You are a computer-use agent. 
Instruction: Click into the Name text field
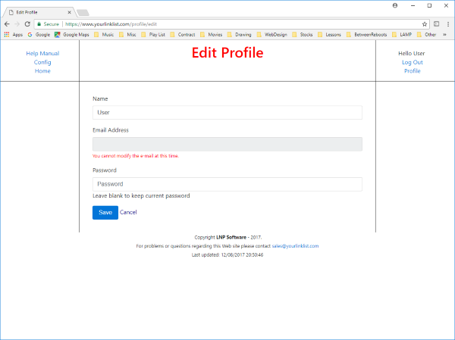point(227,112)
